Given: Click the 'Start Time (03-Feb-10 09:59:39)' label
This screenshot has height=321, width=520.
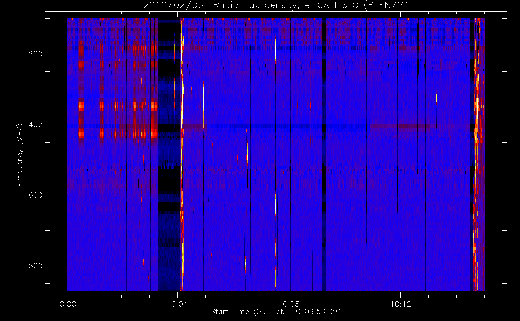Looking at the screenshot, I should (x=275, y=312).
